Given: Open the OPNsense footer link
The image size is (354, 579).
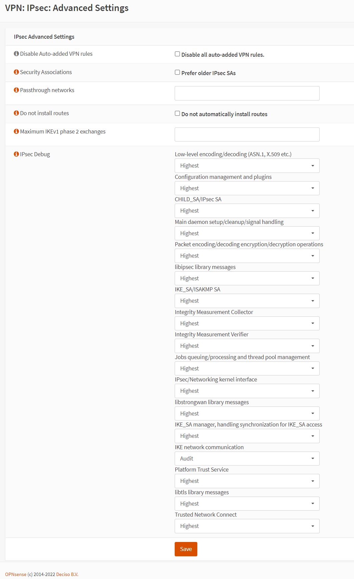Looking at the screenshot, I should click(16, 574).
